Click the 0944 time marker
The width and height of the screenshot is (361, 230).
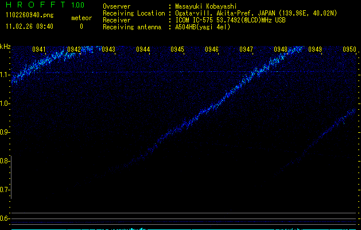143,49
